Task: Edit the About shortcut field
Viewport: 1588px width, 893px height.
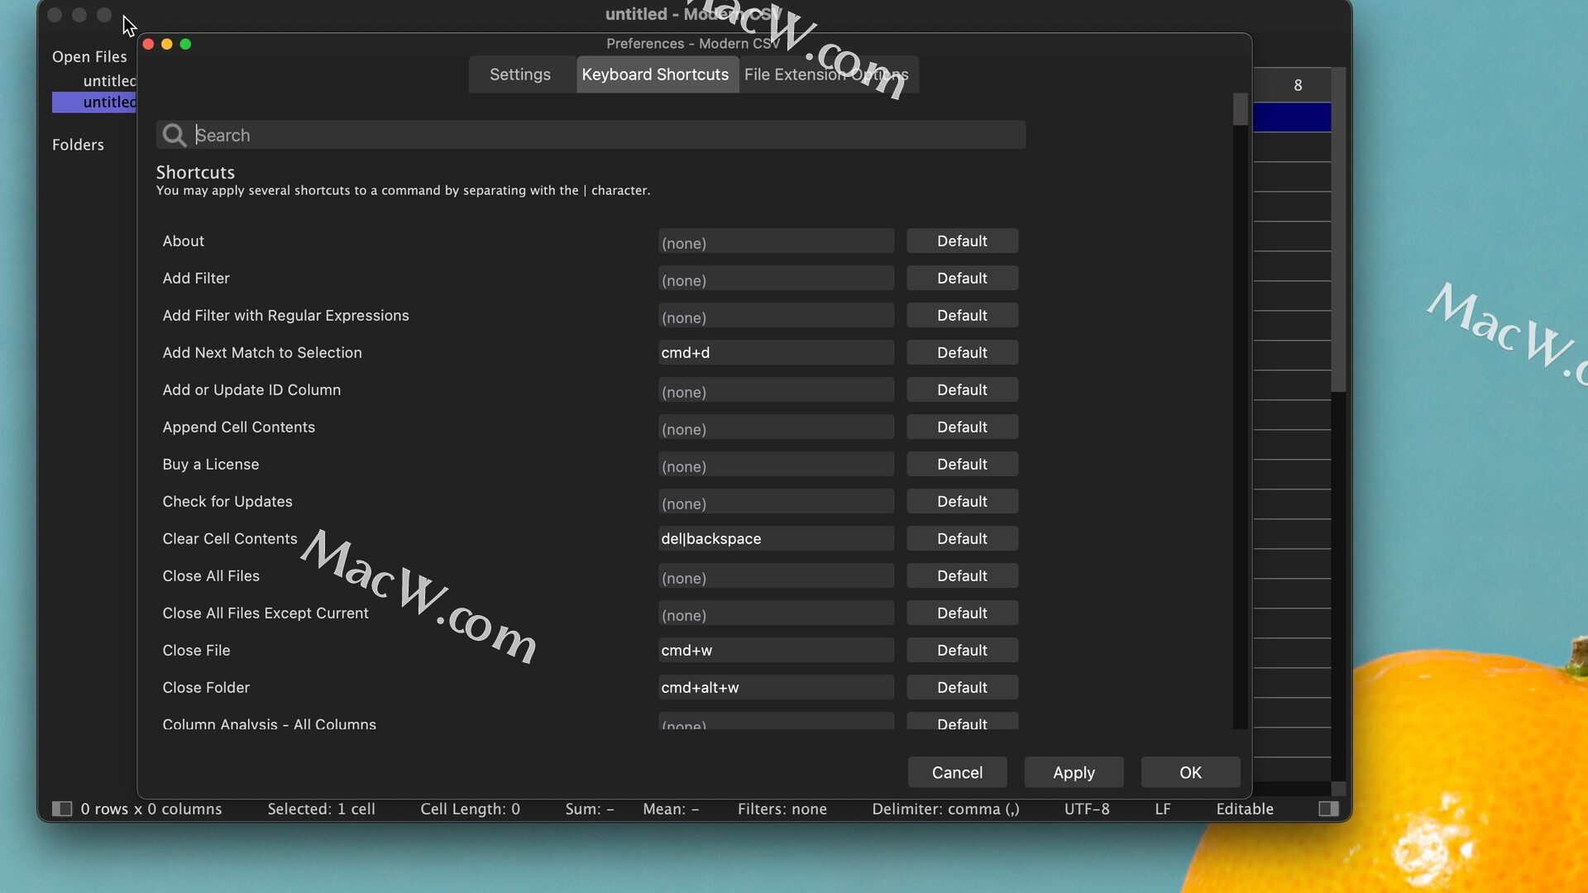Action: [x=776, y=241]
